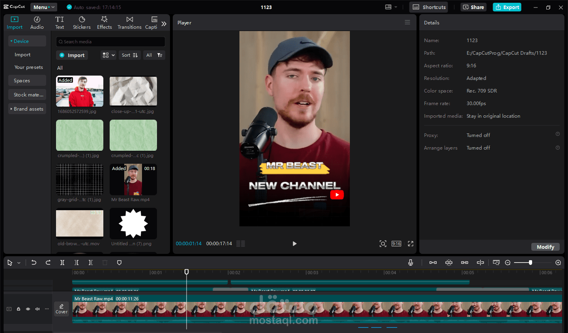Image resolution: width=568 pixels, height=333 pixels.
Task: Open the Player panel hamburger menu
Action: (407, 22)
